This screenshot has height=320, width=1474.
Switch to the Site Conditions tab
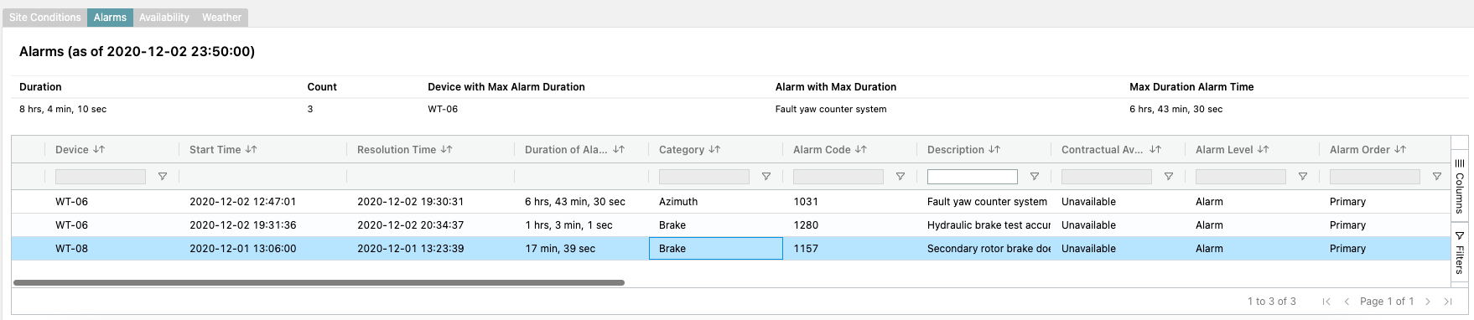45,18
